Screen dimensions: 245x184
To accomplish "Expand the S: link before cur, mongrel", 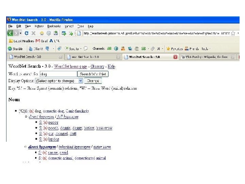I will (40, 134).
